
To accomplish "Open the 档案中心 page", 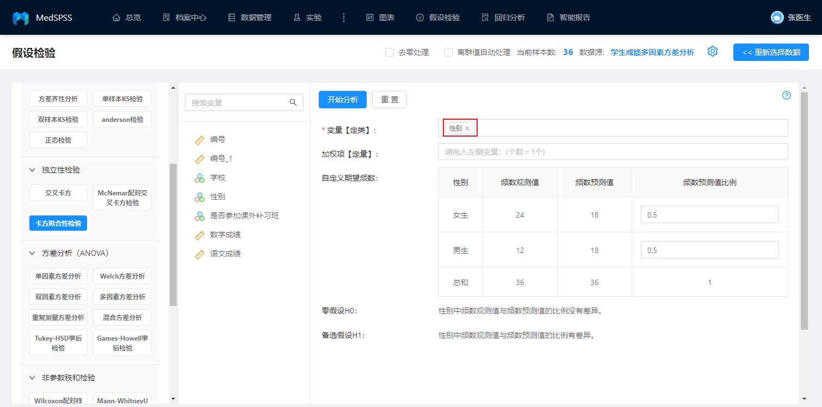I will tap(184, 17).
